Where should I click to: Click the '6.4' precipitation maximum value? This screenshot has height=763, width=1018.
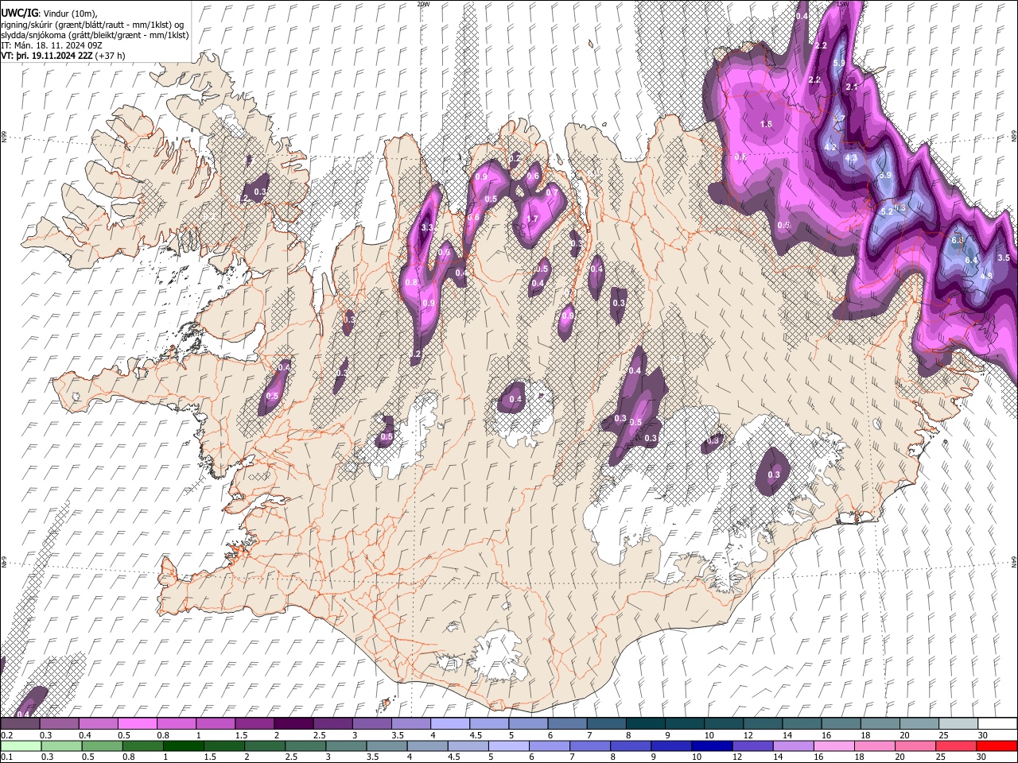point(971,260)
